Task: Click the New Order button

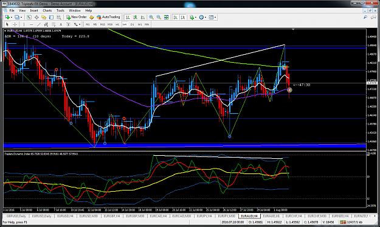Action: pyautogui.click(x=77, y=17)
